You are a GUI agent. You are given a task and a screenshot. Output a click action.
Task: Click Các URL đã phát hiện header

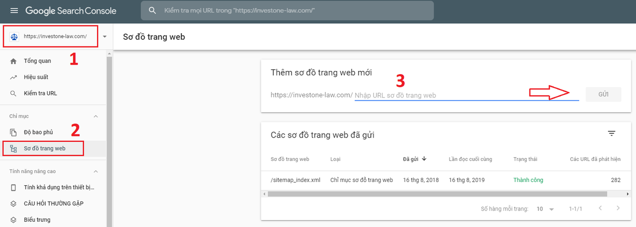[x=595, y=159]
